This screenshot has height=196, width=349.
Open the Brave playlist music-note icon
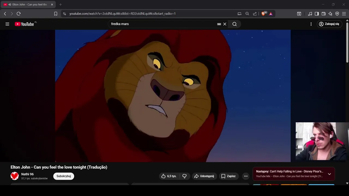tap(310, 14)
